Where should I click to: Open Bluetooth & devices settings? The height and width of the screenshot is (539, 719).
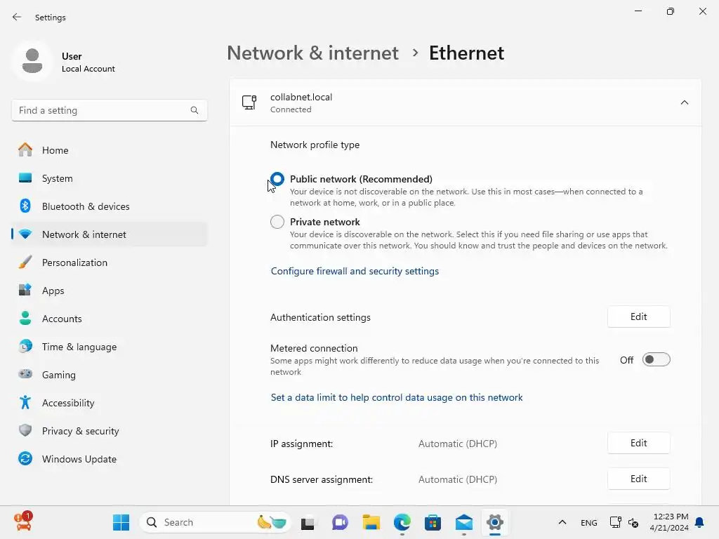coord(110,206)
